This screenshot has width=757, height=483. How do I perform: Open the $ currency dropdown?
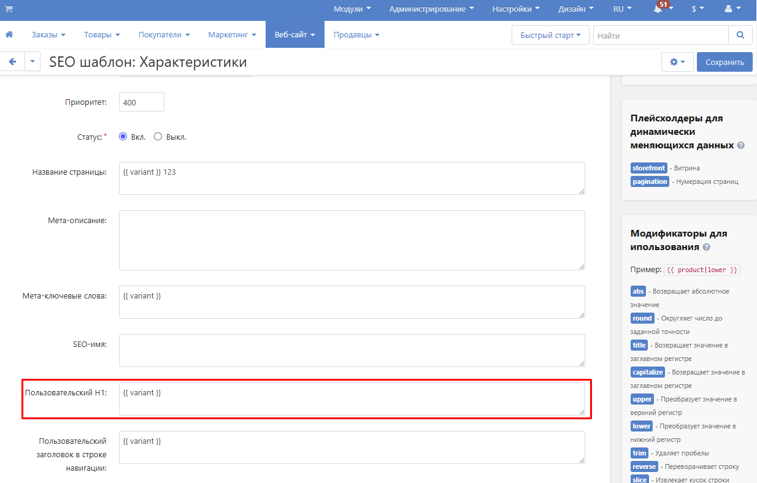tap(697, 9)
